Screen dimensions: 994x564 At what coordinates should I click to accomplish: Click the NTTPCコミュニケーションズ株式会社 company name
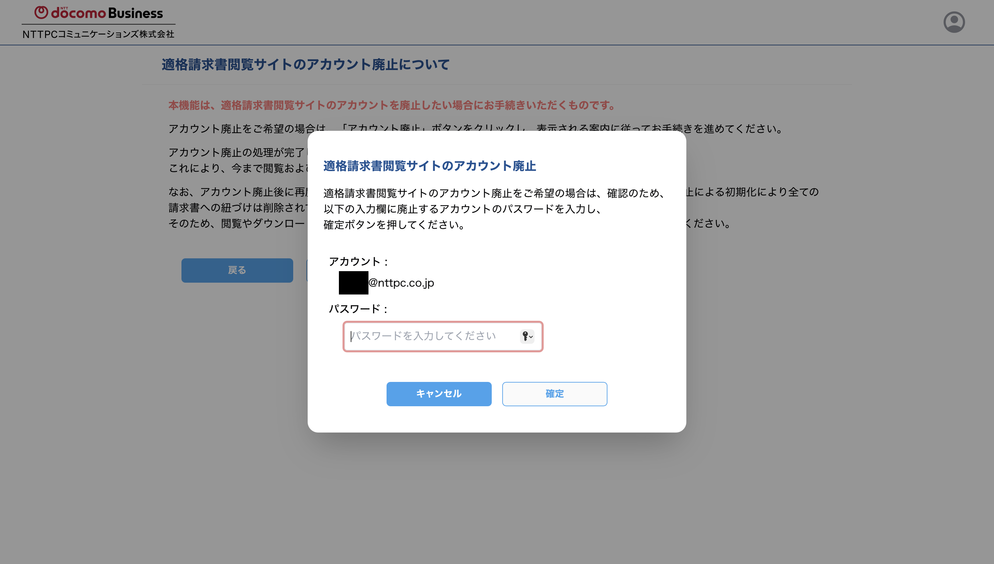click(98, 34)
